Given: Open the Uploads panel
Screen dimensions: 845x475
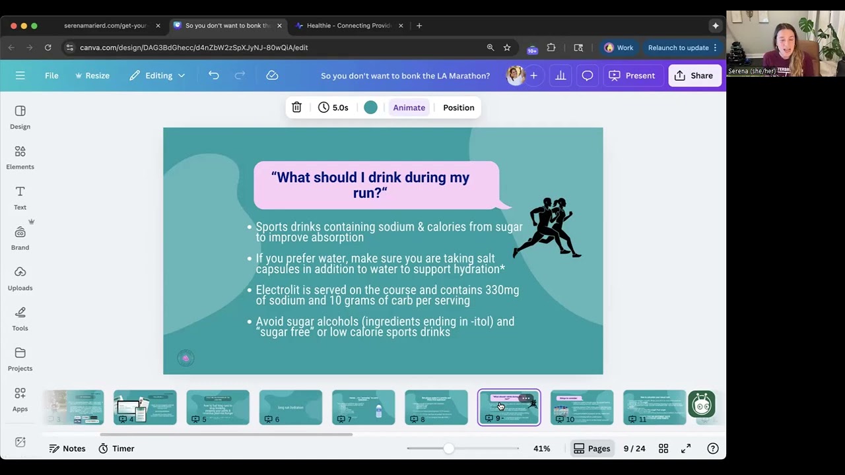Looking at the screenshot, I should [20, 278].
